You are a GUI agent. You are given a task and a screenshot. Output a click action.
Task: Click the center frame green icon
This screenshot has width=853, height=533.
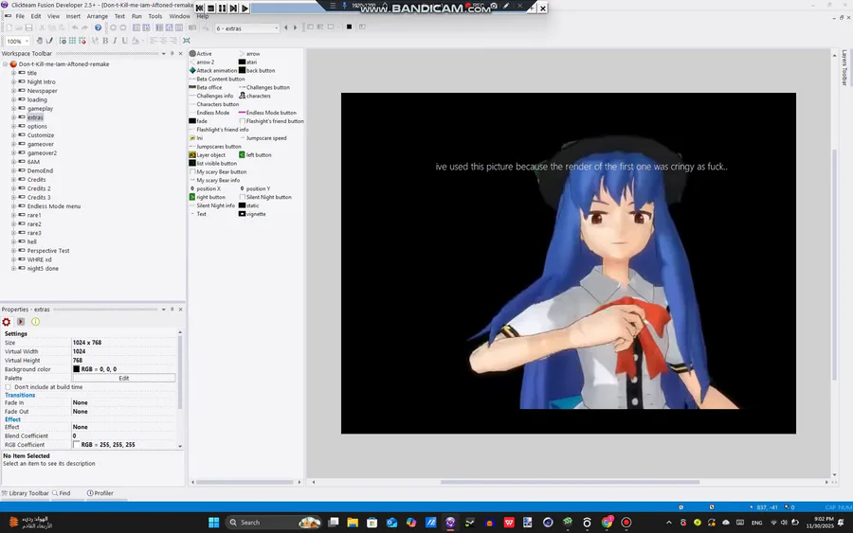pyautogui.click(x=187, y=41)
